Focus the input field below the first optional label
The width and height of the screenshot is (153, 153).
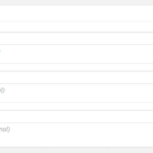76,106
